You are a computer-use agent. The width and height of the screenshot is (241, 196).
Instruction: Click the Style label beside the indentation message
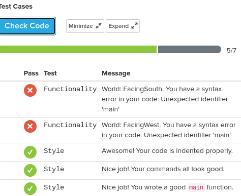click(54, 151)
